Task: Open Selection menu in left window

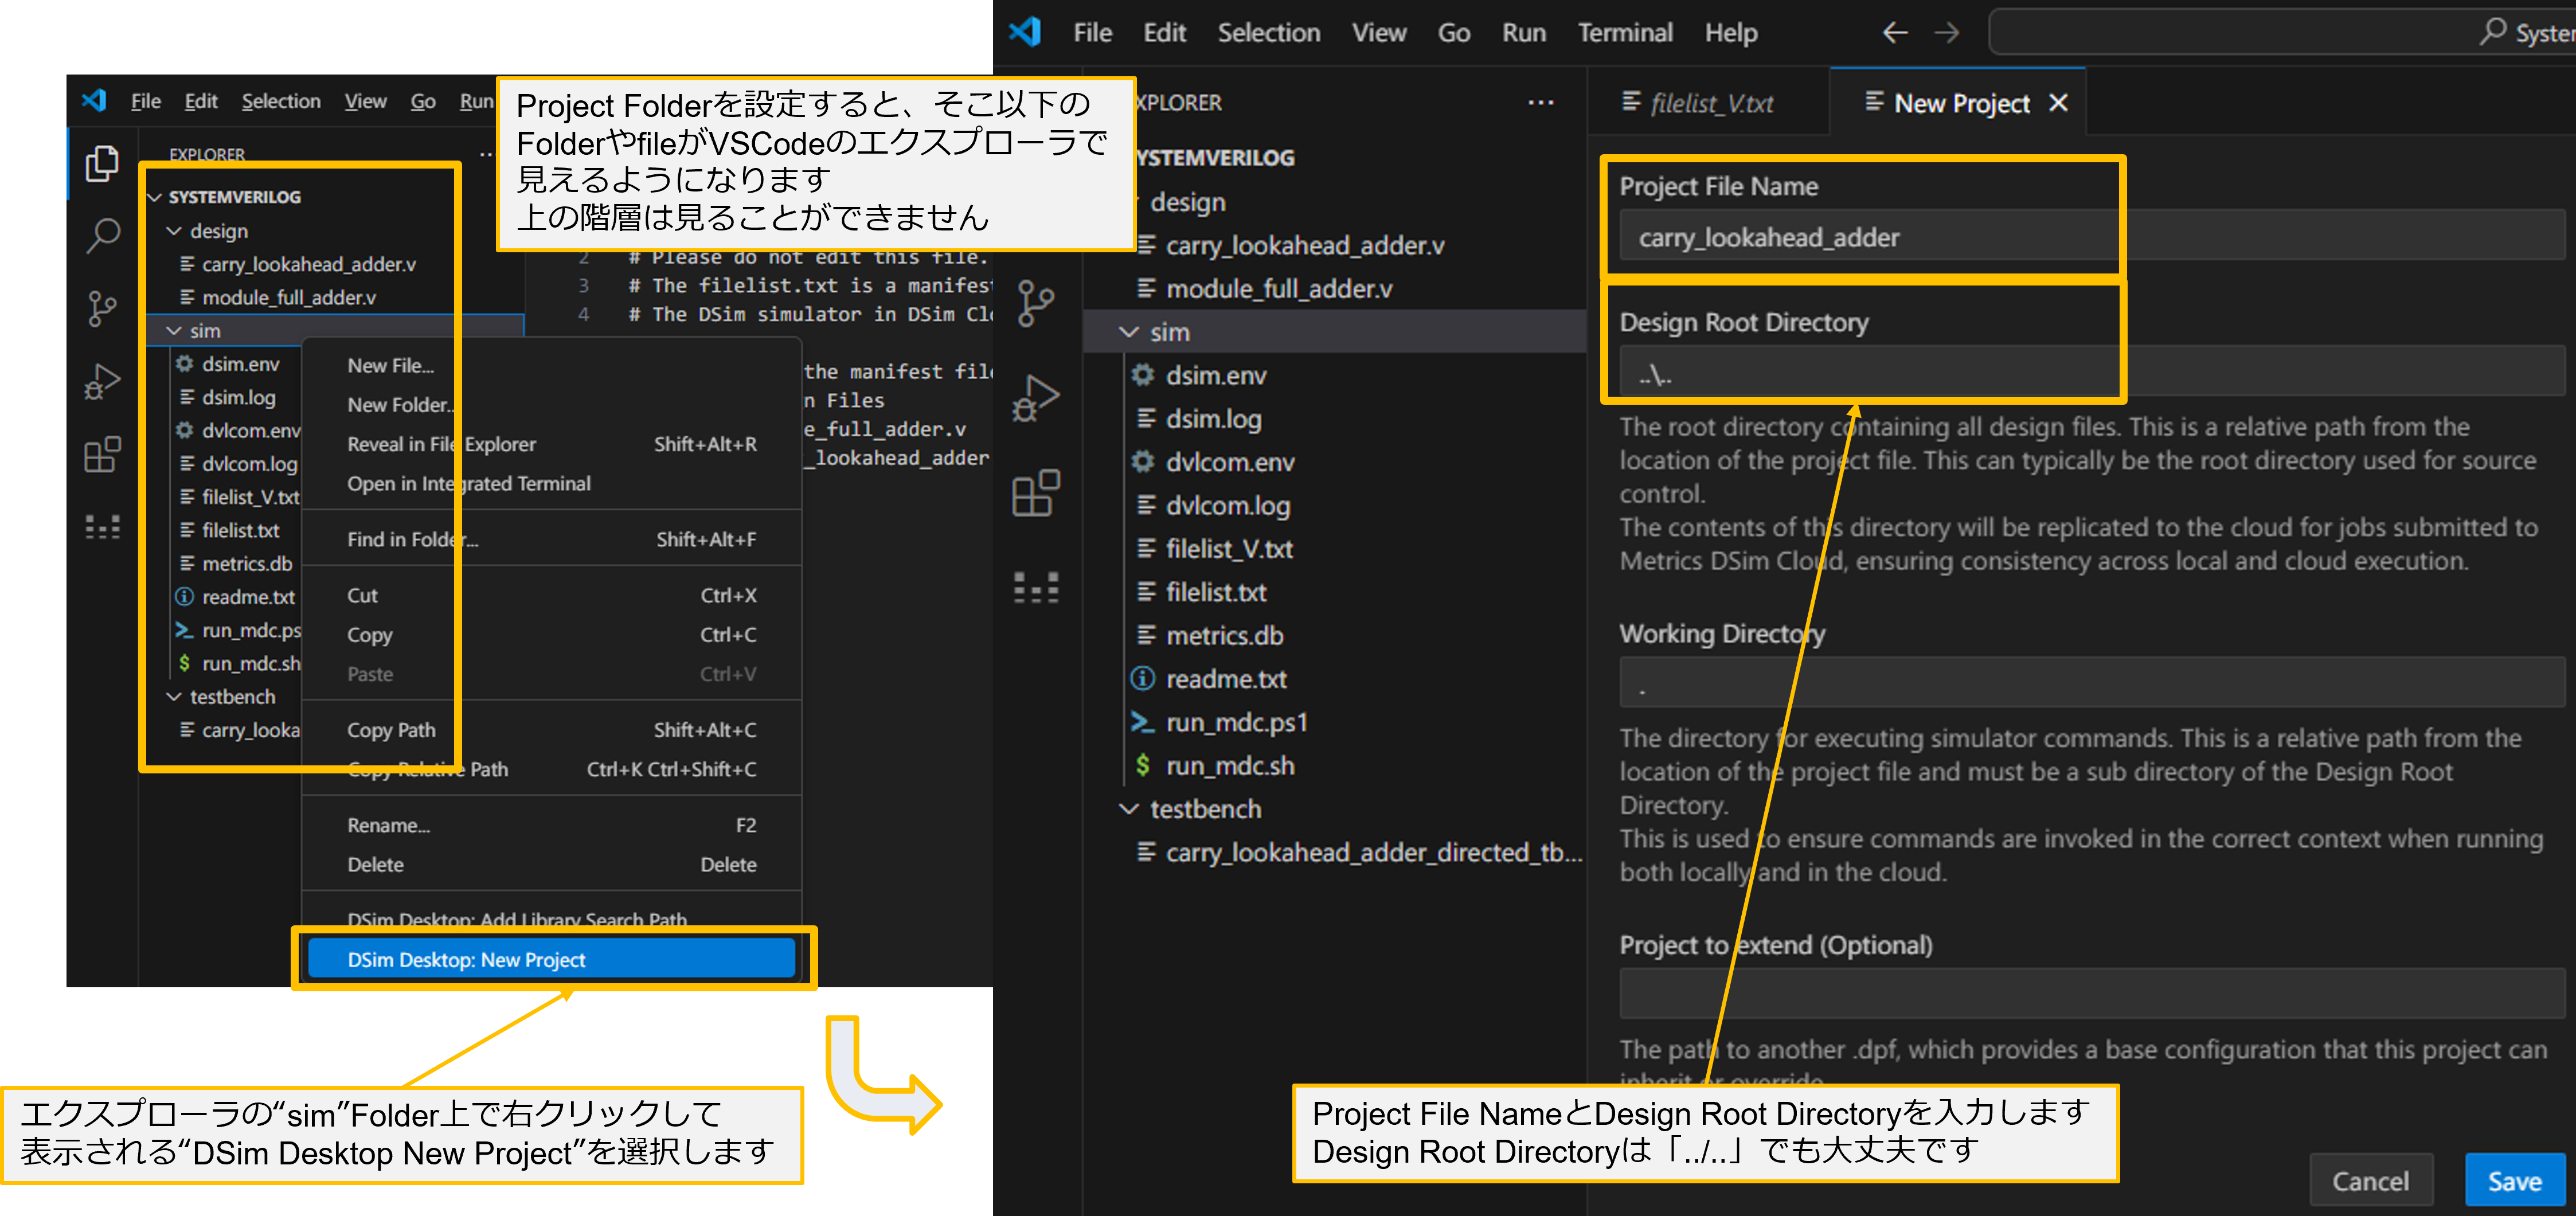Action: [x=281, y=101]
